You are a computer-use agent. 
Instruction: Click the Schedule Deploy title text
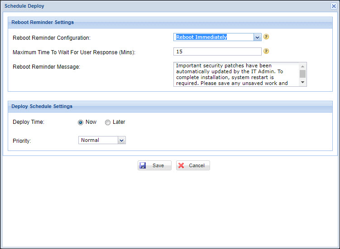(24, 6)
